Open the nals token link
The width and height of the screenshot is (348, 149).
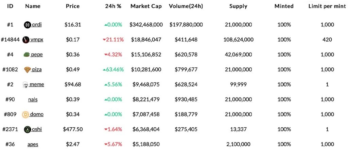click(33, 99)
